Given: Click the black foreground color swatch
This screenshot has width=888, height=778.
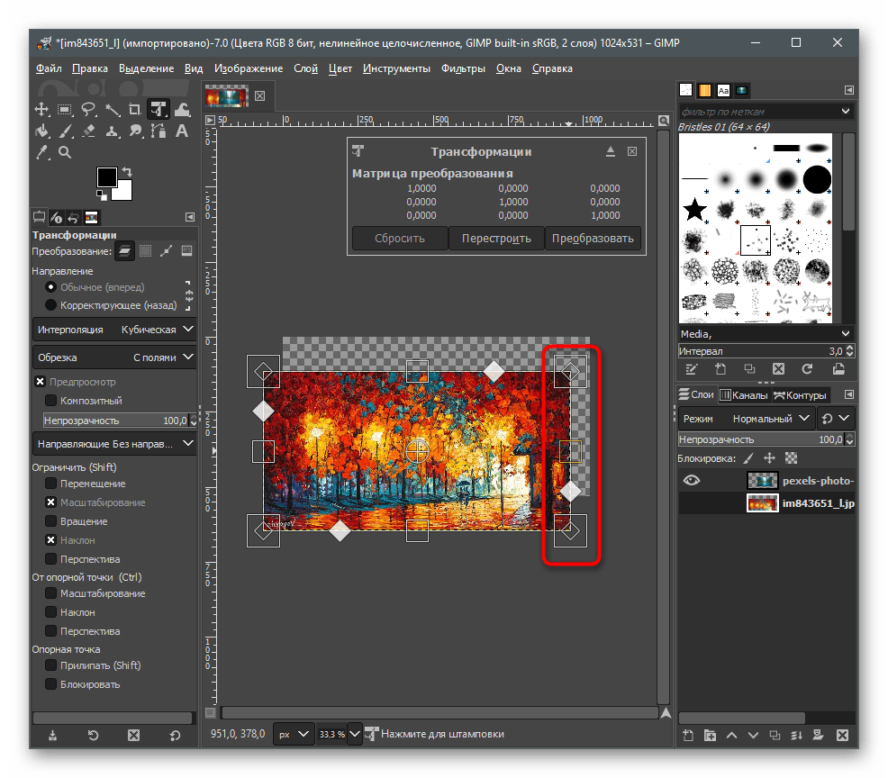Looking at the screenshot, I should tap(107, 176).
